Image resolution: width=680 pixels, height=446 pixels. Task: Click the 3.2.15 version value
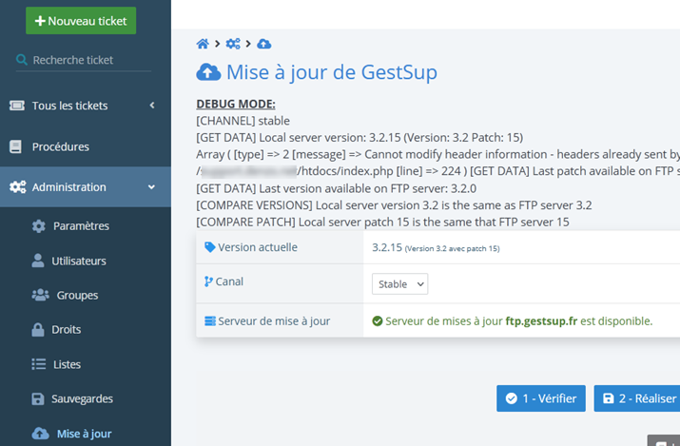click(x=387, y=247)
